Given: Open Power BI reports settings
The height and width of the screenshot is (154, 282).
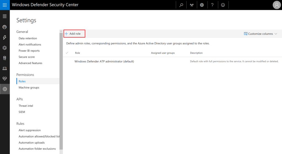Looking at the screenshot, I should pos(29,51).
